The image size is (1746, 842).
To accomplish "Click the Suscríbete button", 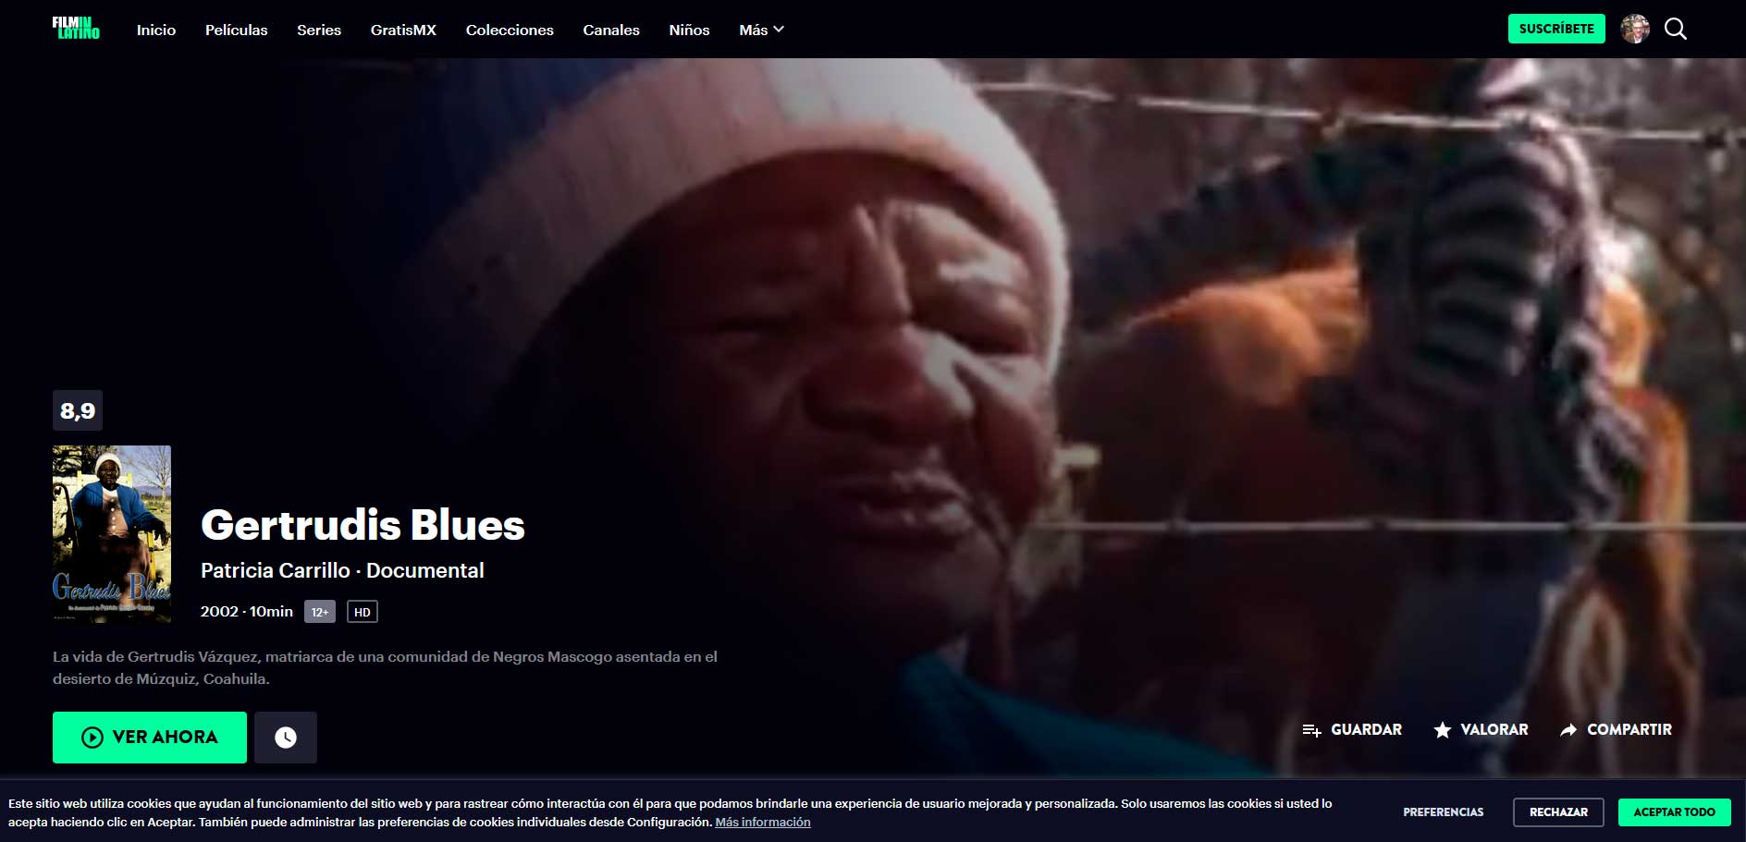I will coord(1556,29).
